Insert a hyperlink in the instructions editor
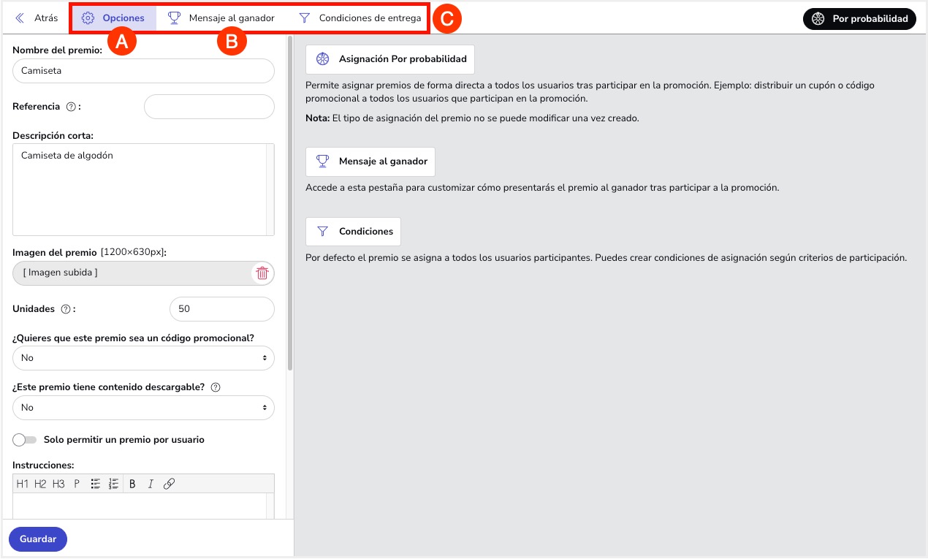The image size is (928, 559). 169,483
